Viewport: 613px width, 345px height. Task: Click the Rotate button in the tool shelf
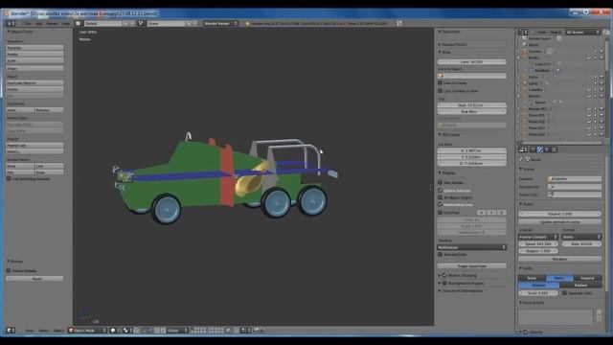[x=34, y=55]
